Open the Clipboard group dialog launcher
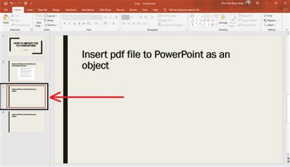Viewport: 290px width, 167px height. click(x=31, y=29)
